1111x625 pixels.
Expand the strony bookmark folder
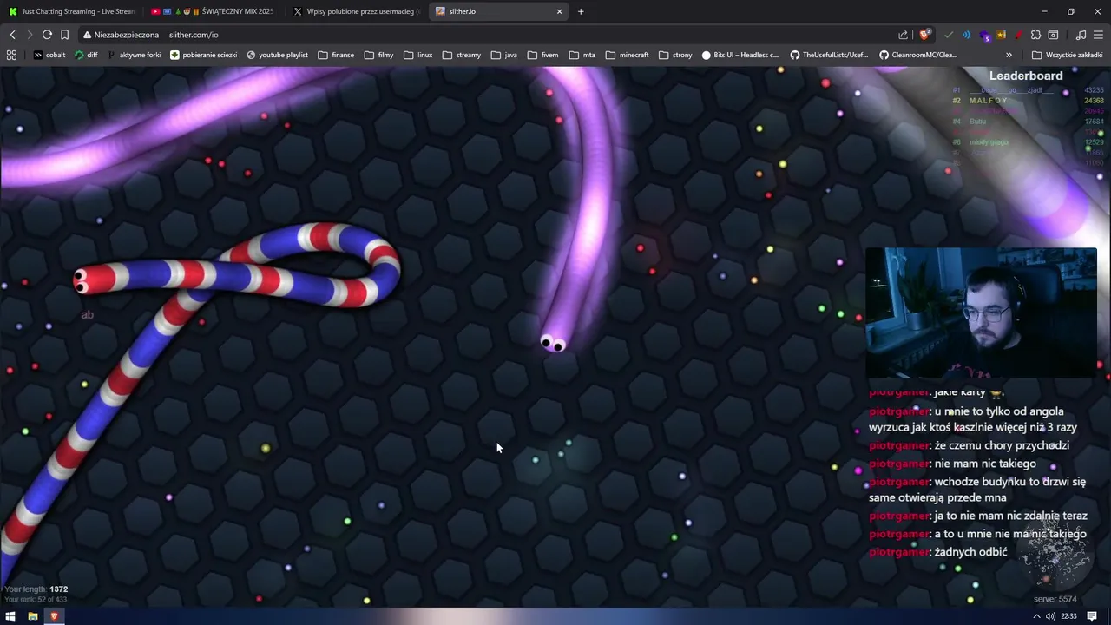click(x=675, y=55)
